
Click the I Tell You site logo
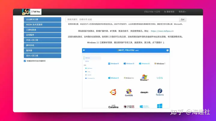pos(32,12)
